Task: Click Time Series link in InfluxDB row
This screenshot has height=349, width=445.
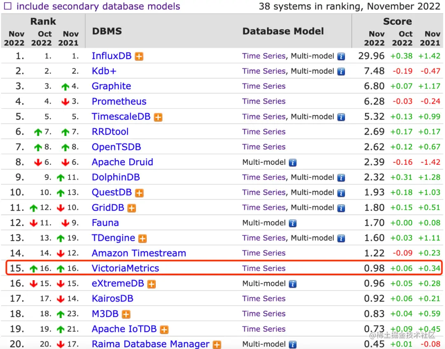Action: pyautogui.click(x=264, y=56)
